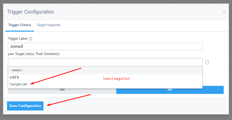Screen dimensions: 232x120
Task: Click the Trigger Label text label
Action: click(18, 39)
